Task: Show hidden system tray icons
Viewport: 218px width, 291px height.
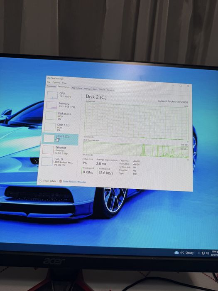Action: [x=199, y=253]
